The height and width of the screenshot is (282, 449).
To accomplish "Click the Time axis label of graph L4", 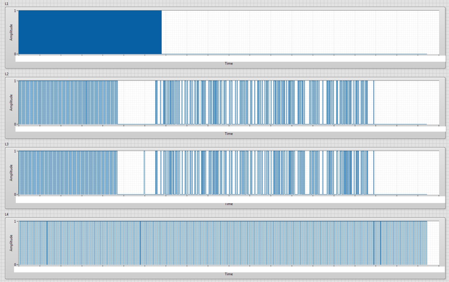I will tap(229, 274).
